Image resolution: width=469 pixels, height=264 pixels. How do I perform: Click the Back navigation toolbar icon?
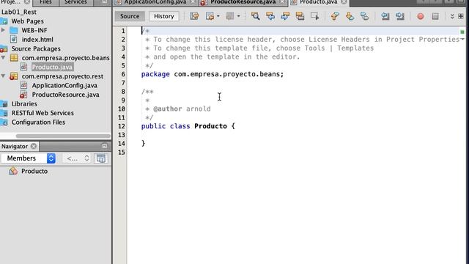tap(210, 16)
